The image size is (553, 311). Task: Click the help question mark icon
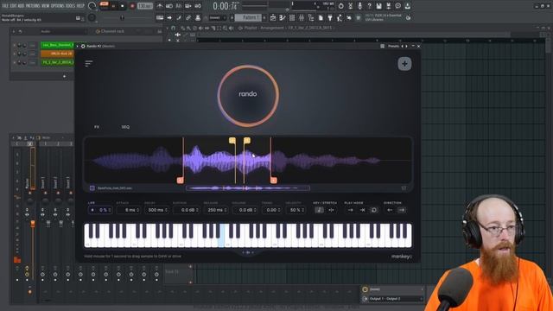(369, 6)
